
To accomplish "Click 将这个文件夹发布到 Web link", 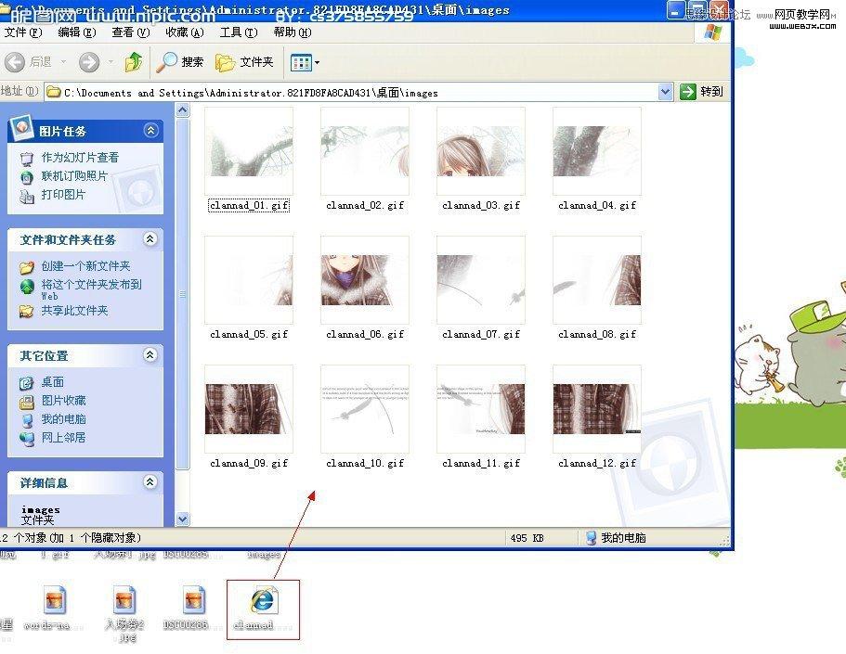I will click(91, 289).
